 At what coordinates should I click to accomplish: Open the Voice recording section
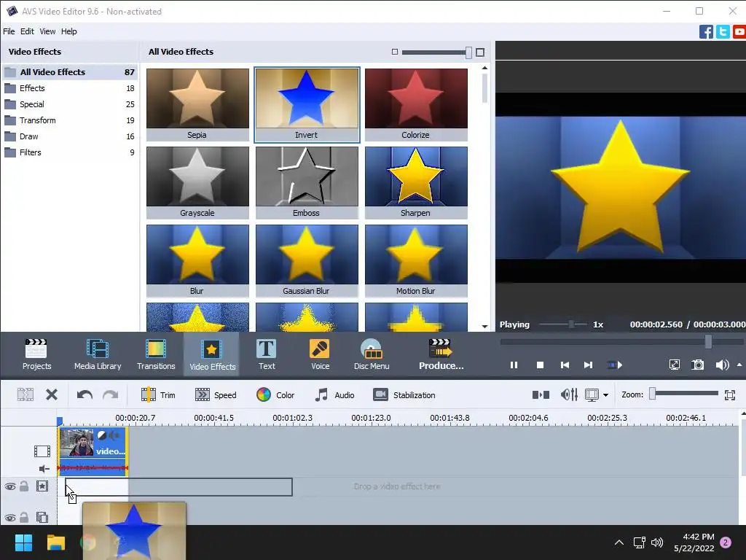321,354
